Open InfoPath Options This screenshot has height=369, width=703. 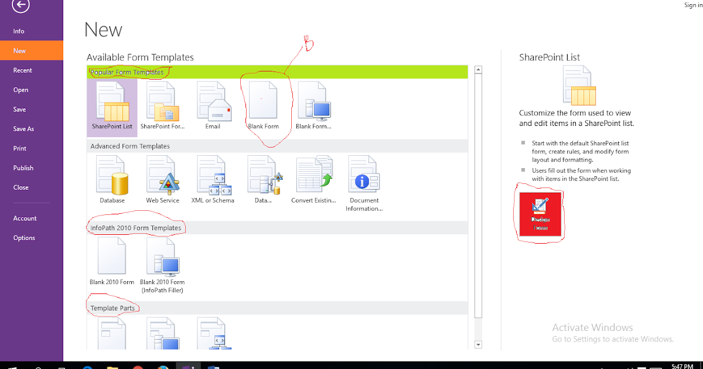coord(23,237)
